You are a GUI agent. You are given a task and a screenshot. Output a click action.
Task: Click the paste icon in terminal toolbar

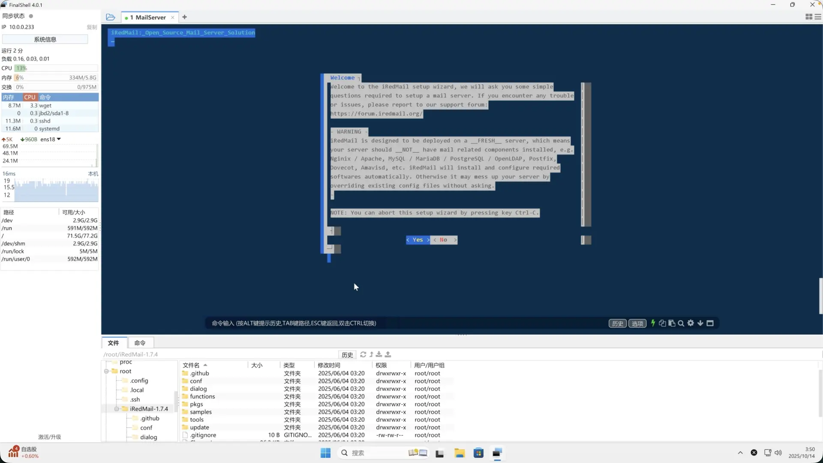click(672, 323)
